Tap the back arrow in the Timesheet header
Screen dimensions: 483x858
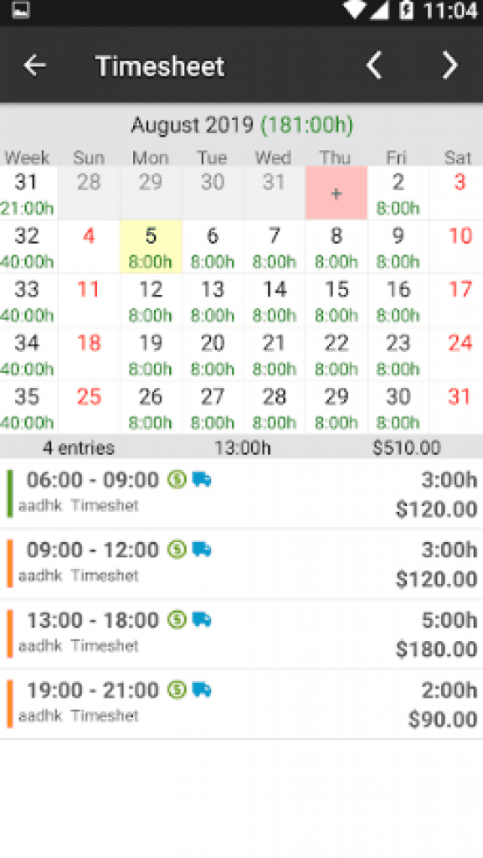tap(34, 65)
